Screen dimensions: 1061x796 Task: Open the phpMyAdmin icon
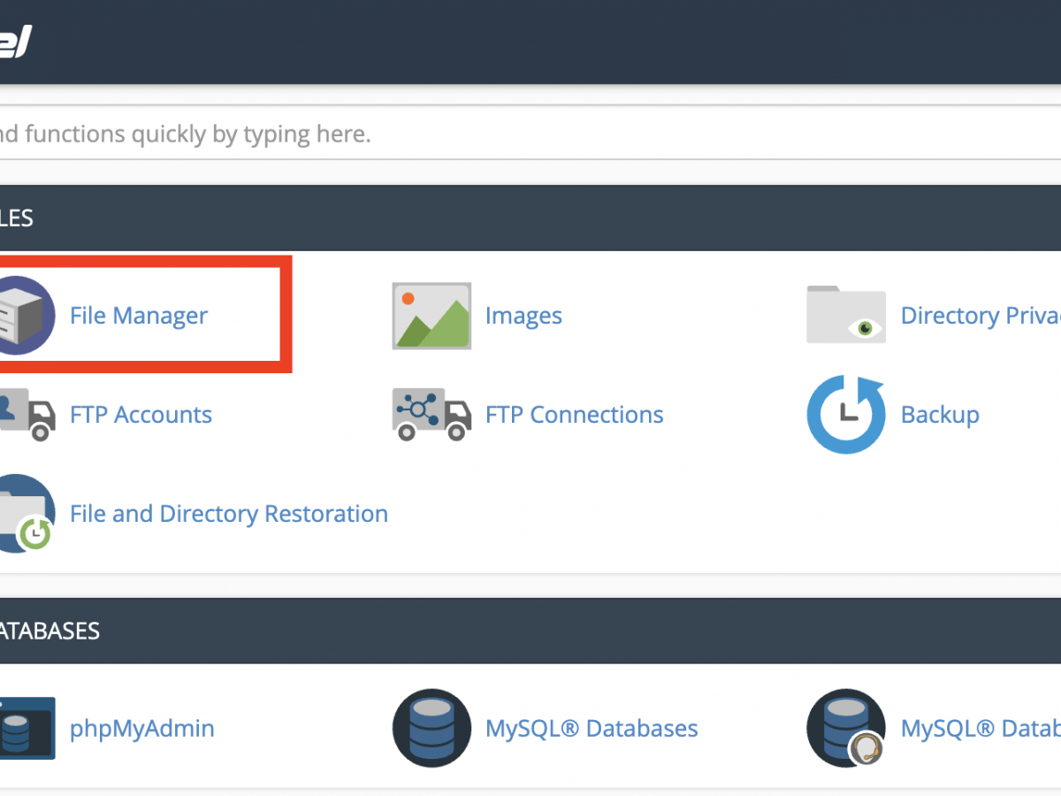[27, 728]
